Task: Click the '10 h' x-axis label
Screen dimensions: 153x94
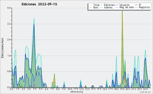Action: point(70,89)
